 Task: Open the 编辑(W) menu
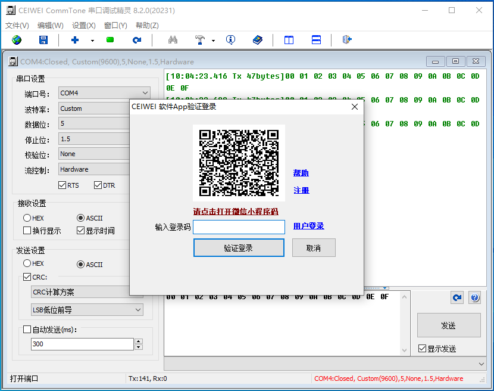51,26
